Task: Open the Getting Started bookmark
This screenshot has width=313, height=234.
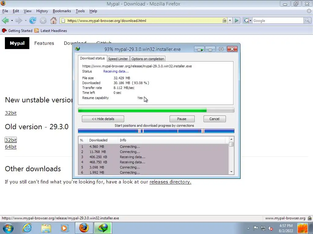Action: coord(17,31)
